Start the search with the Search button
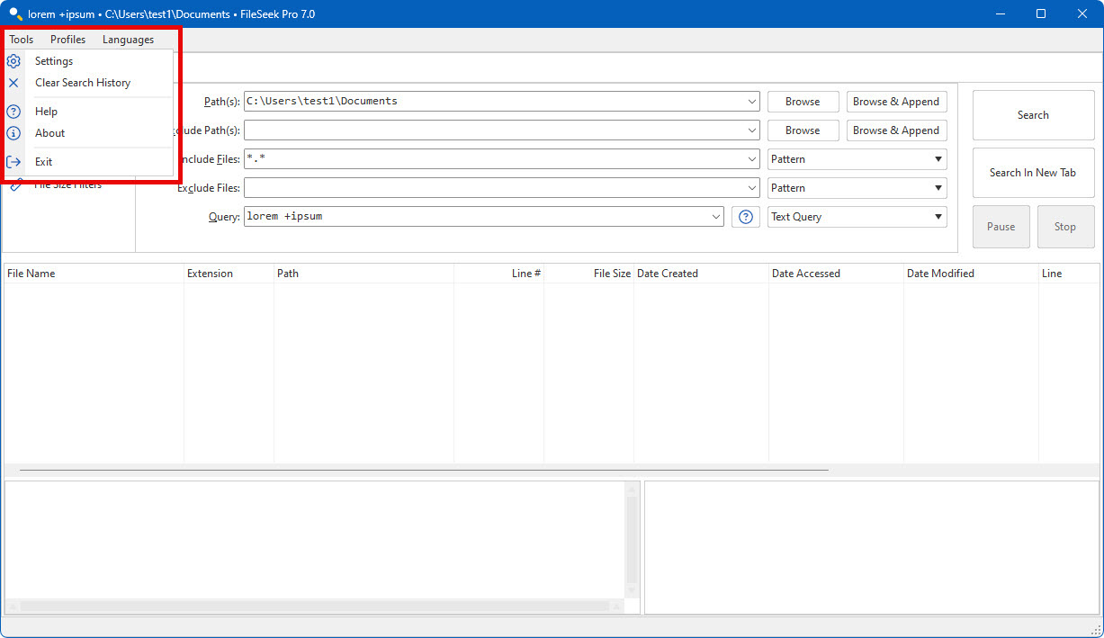The width and height of the screenshot is (1104, 638). (1033, 115)
